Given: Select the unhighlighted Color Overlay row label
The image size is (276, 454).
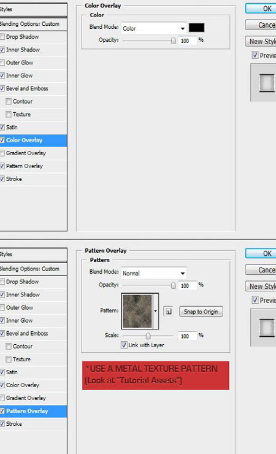Looking at the screenshot, I should click(23, 385).
